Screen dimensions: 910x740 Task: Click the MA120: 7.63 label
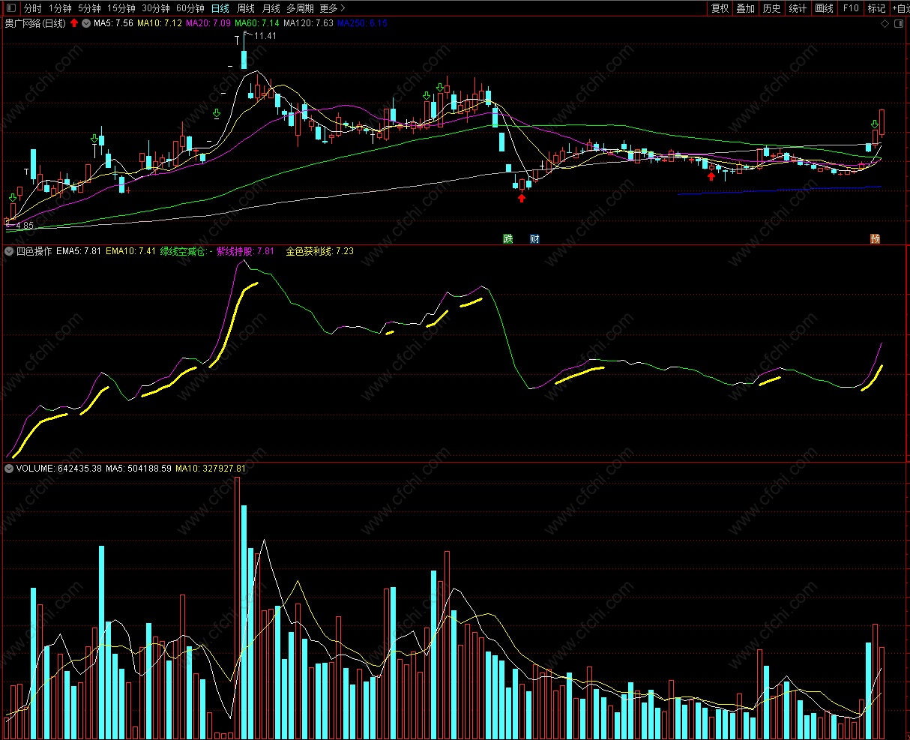pyautogui.click(x=308, y=23)
